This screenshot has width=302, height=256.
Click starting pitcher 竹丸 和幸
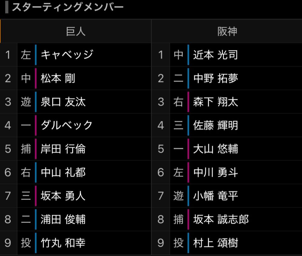pyautogui.click(x=63, y=243)
